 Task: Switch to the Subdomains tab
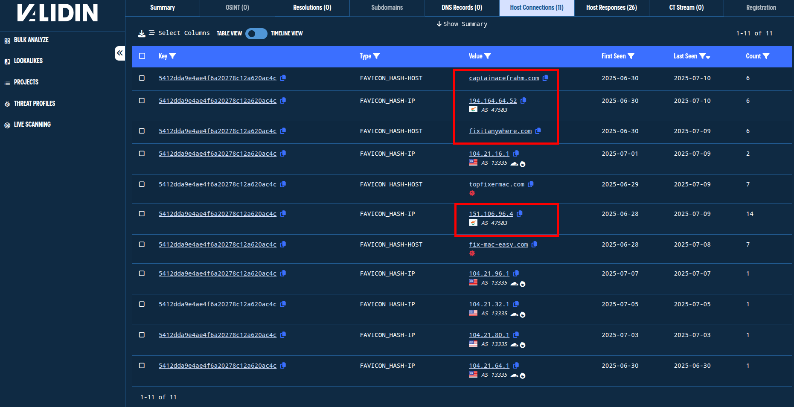point(387,8)
